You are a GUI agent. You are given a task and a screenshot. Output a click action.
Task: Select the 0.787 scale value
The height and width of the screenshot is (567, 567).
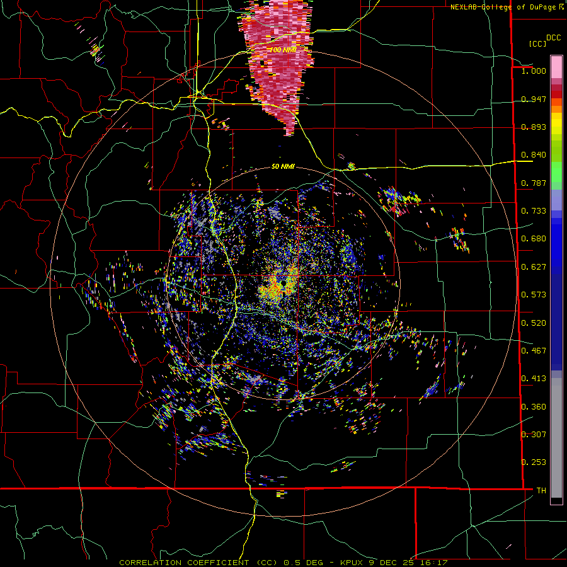tap(534, 183)
